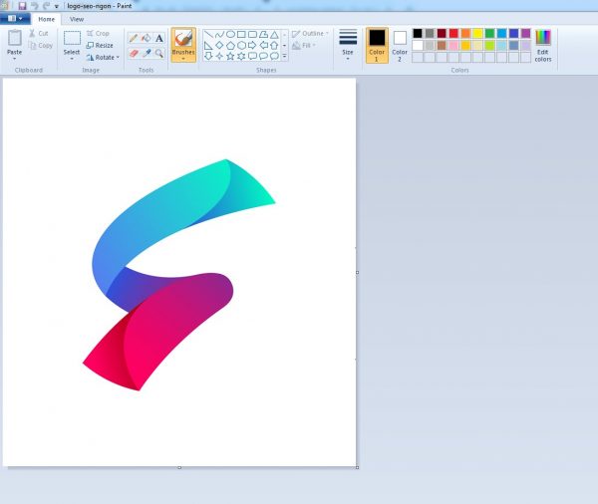Choose the Pentagon shape
The width and height of the screenshot is (598, 504).
coord(230,46)
